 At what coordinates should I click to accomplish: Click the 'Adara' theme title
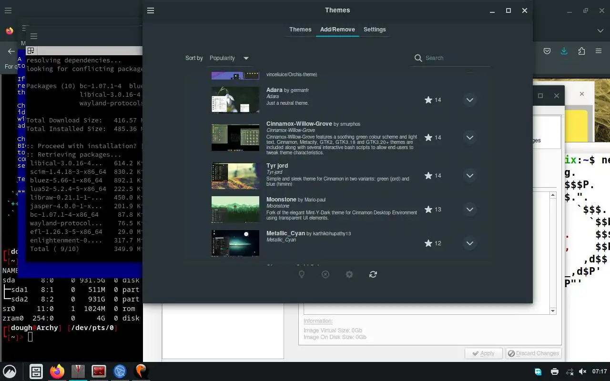(274, 90)
